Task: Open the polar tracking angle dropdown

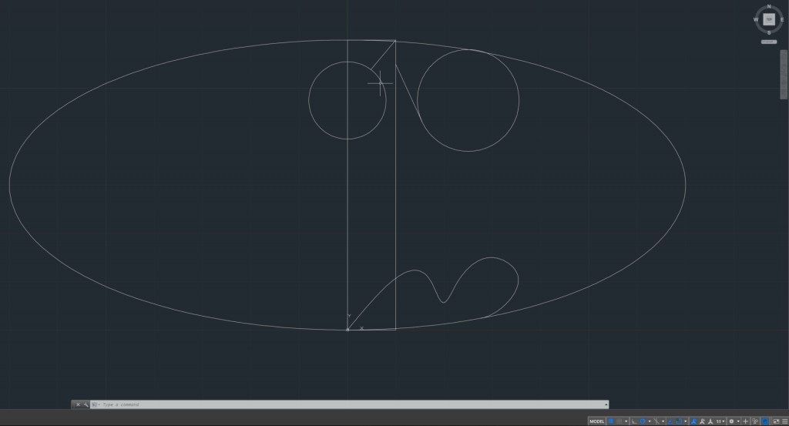Action: 650,421
